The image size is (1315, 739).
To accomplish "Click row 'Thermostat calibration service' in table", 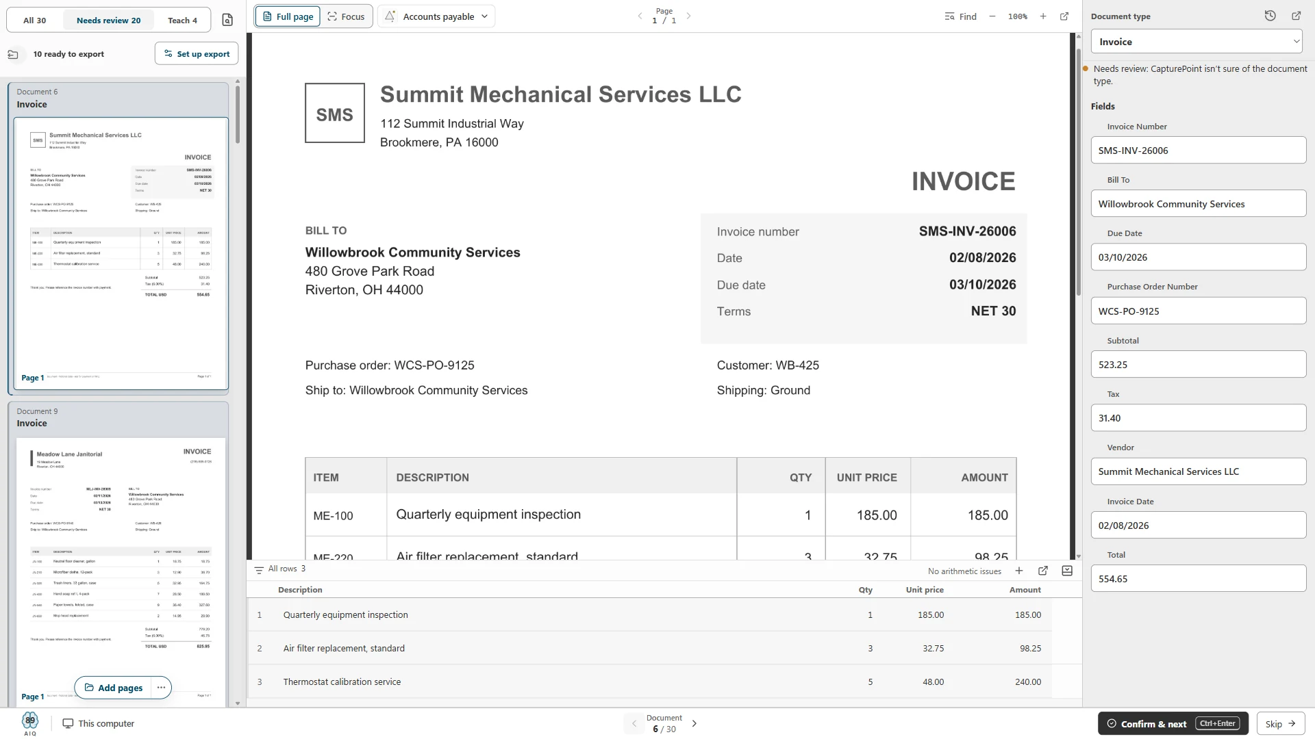I will (649, 682).
